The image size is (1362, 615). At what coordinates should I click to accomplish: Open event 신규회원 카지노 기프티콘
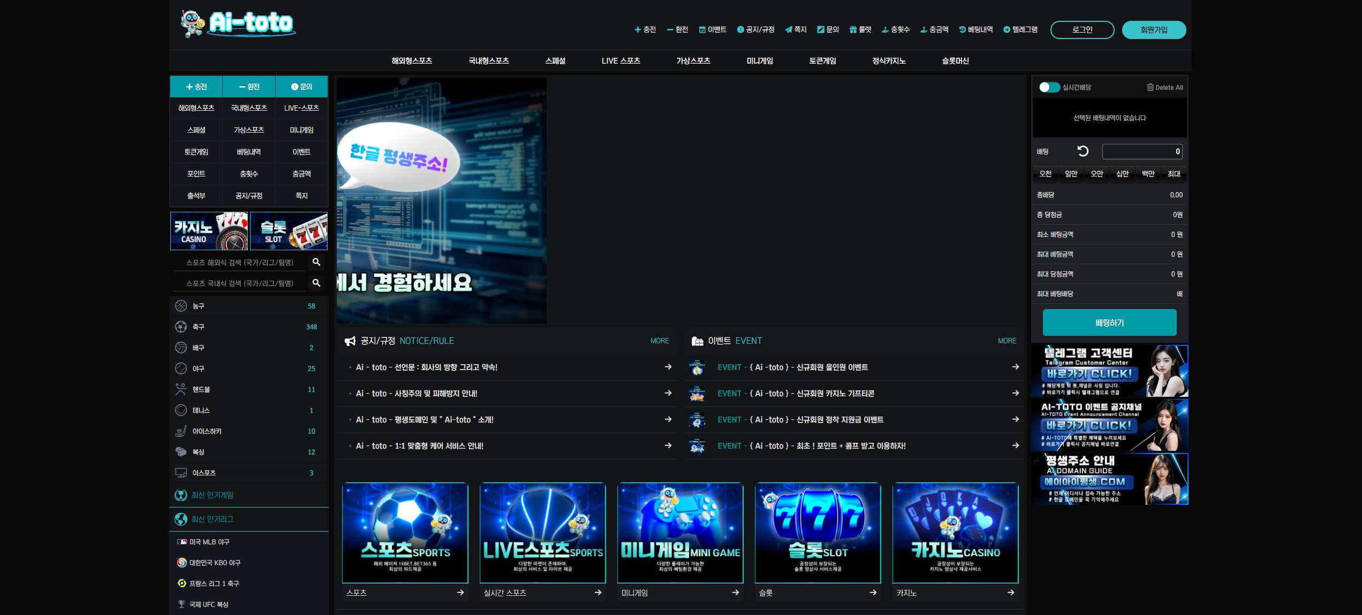pos(855,394)
